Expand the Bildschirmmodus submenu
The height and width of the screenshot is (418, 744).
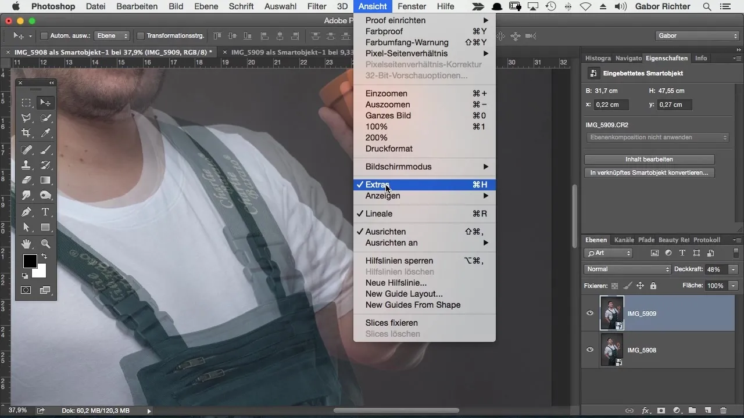424,167
